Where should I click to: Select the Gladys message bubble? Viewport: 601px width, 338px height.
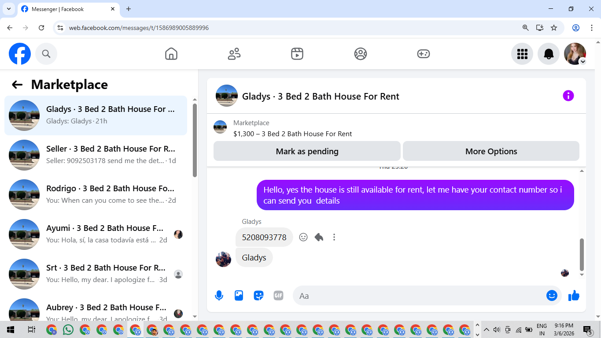tap(254, 257)
